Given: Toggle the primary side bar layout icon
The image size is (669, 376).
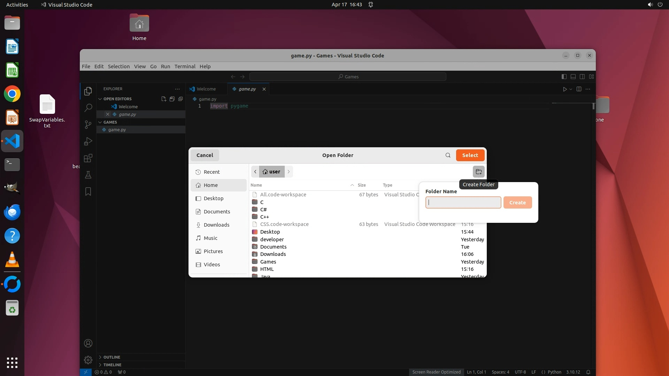Looking at the screenshot, I should click(x=564, y=77).
